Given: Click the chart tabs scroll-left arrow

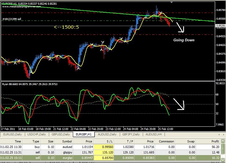Looking at the screenshot, I should pos(219,134).
